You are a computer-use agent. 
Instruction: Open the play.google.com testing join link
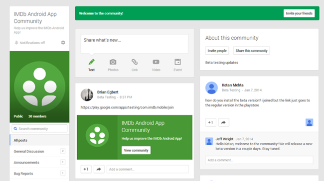click(x=127, y=107)
